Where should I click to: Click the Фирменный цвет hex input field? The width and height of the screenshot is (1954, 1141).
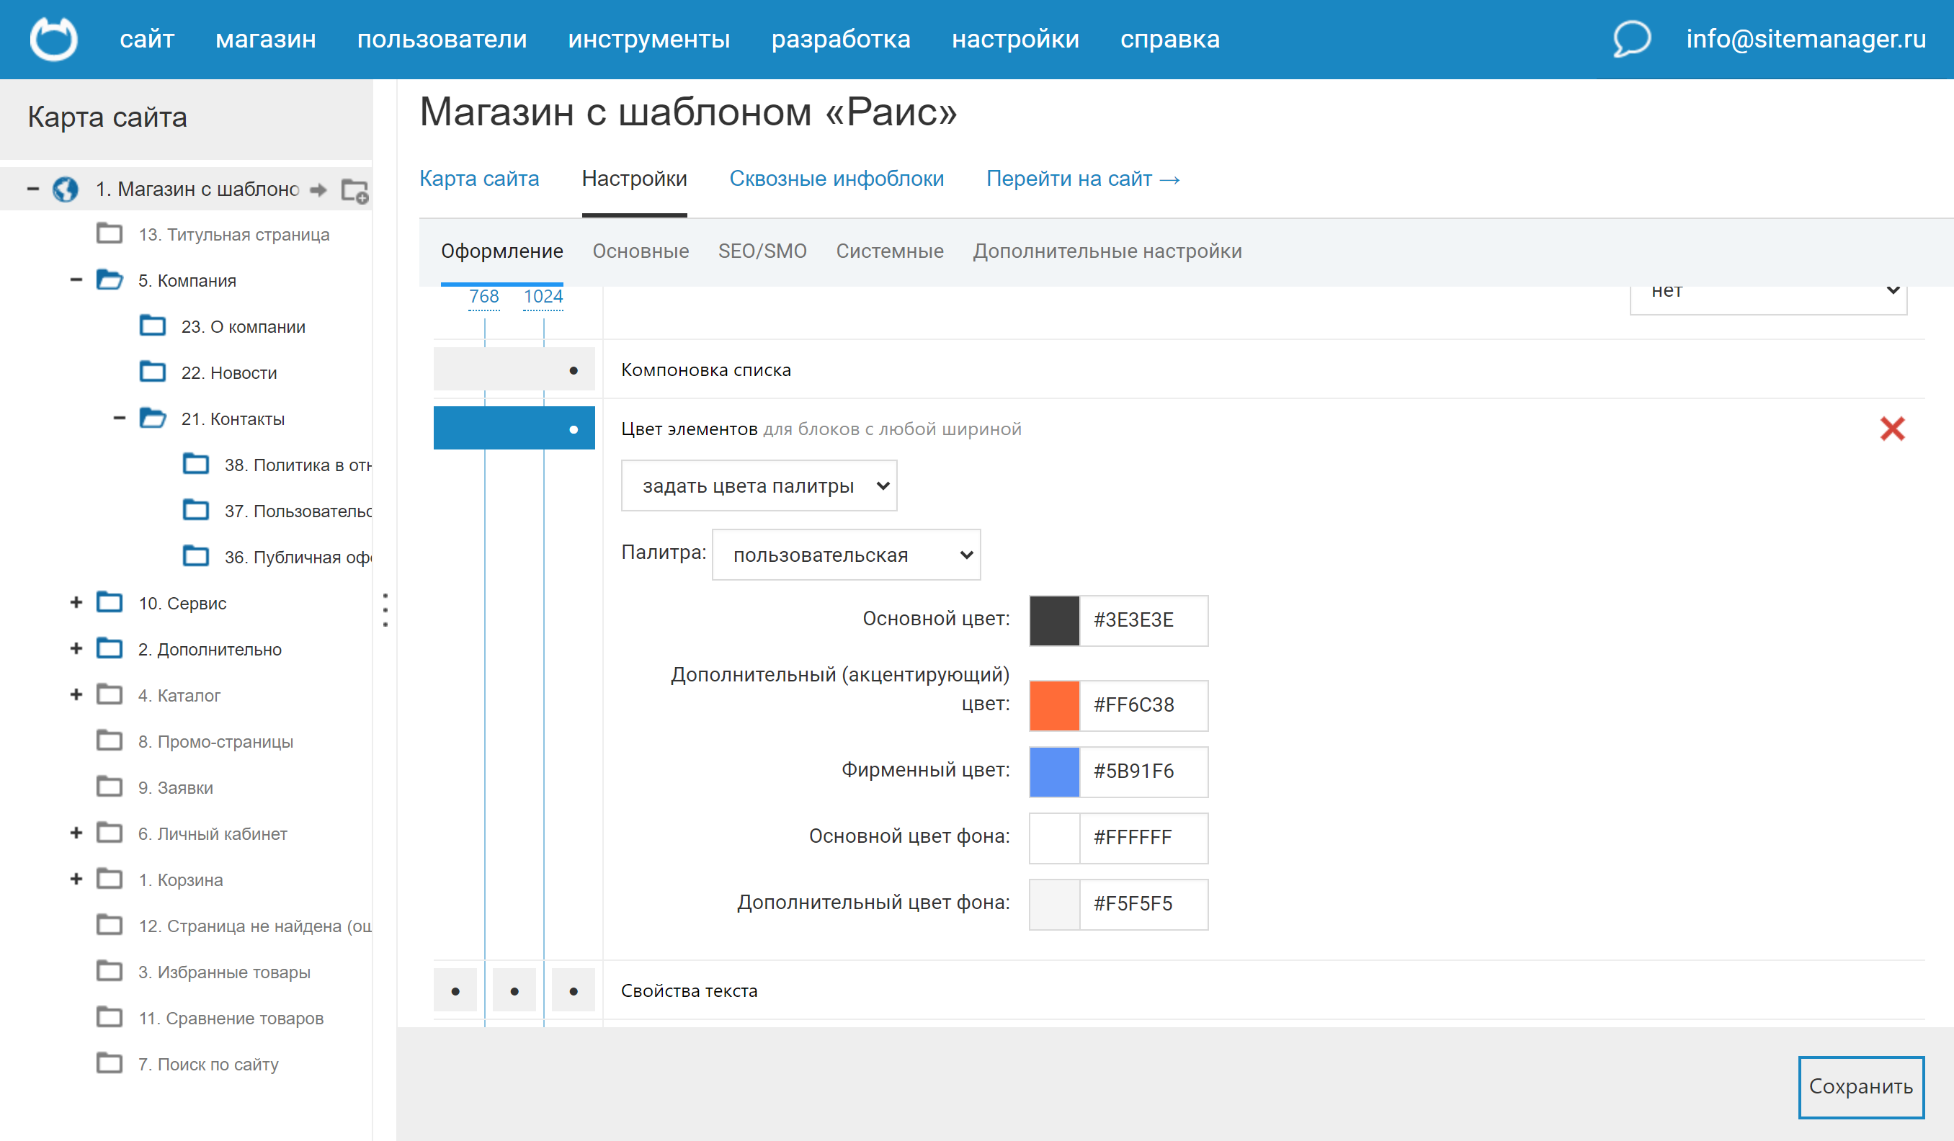click(1142, 771)
